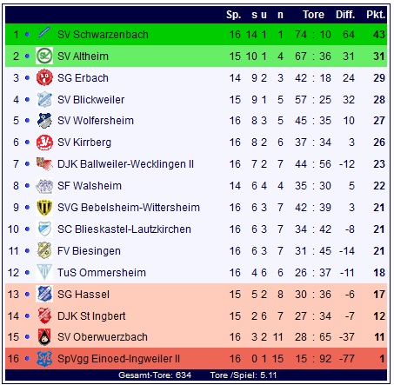Screen dimensions: 394x385
Task: Click the Pkt. column header
Action: (x=376, y=15)
